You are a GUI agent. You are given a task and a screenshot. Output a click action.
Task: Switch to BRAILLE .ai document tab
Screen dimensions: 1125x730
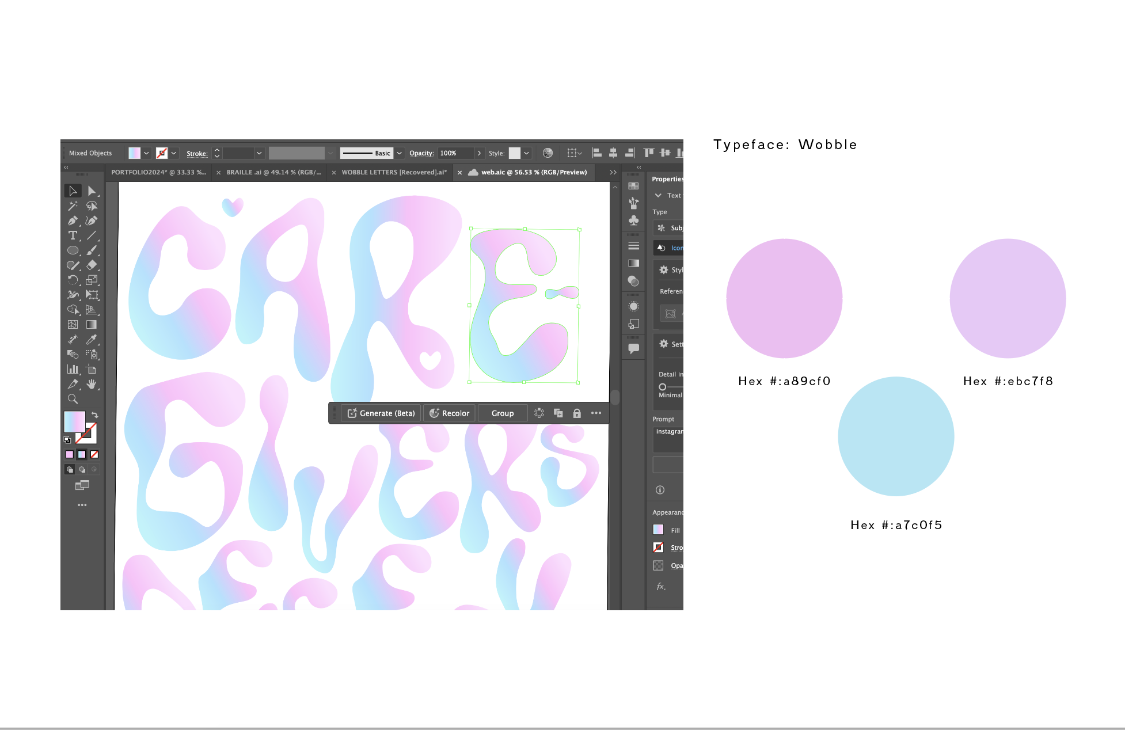[x=273, y=172]
